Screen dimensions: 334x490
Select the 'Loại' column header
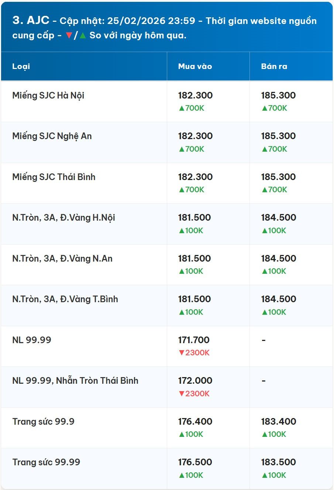coord(21,67)
